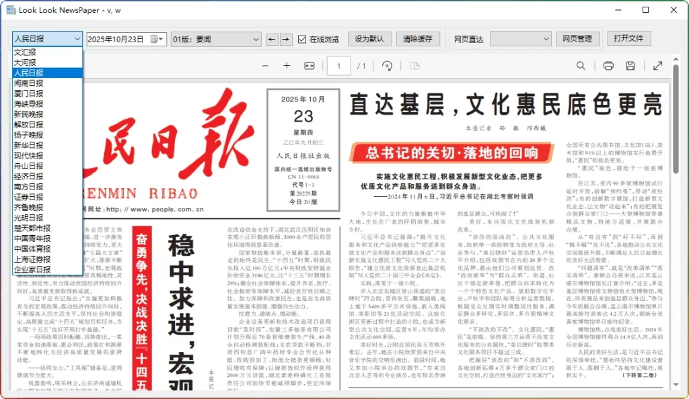Pick 中国青年报 from the list
This screenshot has height=399, width=689.
click(x=32, y=238)
